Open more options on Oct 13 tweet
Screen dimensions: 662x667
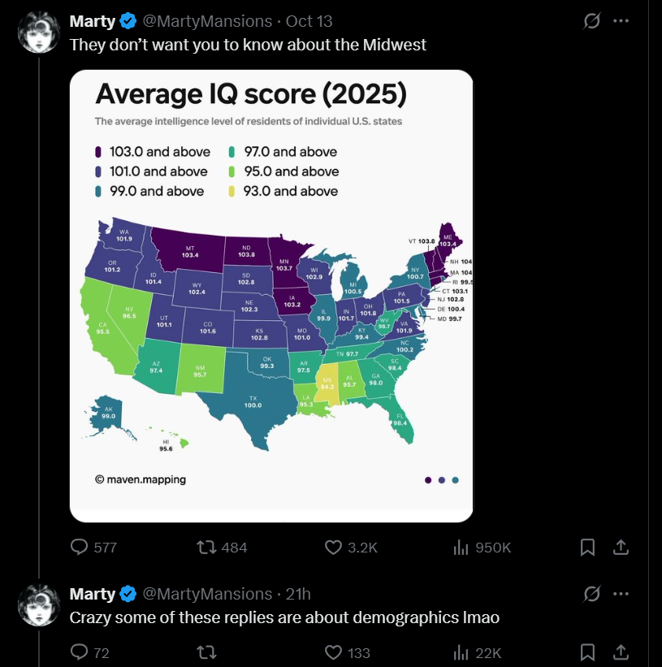click(x=621, y=21)
